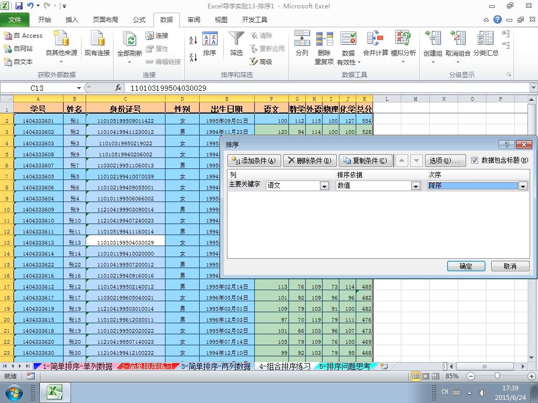Expand Refresh All (全部刷新) dropdown
The height and width of the screenshot is (403, 538).
click(129, 62)
